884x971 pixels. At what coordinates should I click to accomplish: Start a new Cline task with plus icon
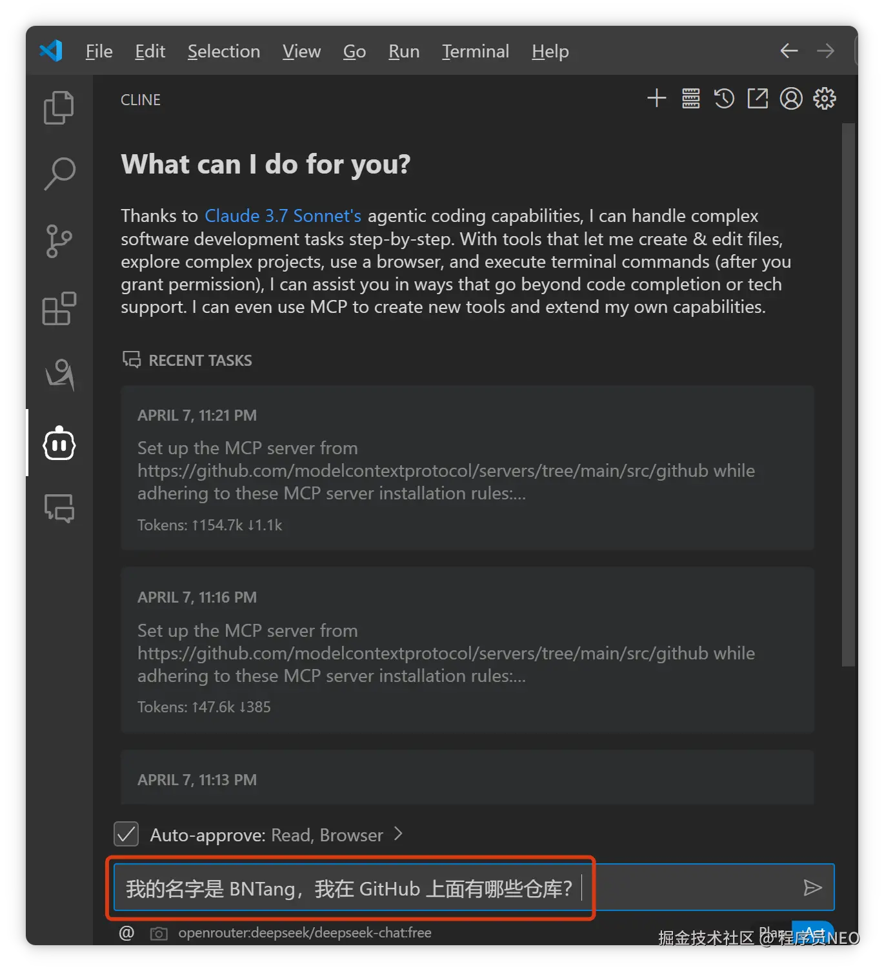[x=656, y=98]
